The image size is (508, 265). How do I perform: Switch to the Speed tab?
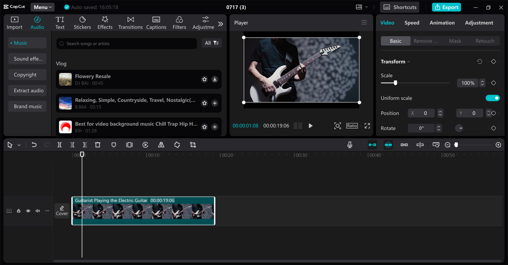click(x=412, y=23)
